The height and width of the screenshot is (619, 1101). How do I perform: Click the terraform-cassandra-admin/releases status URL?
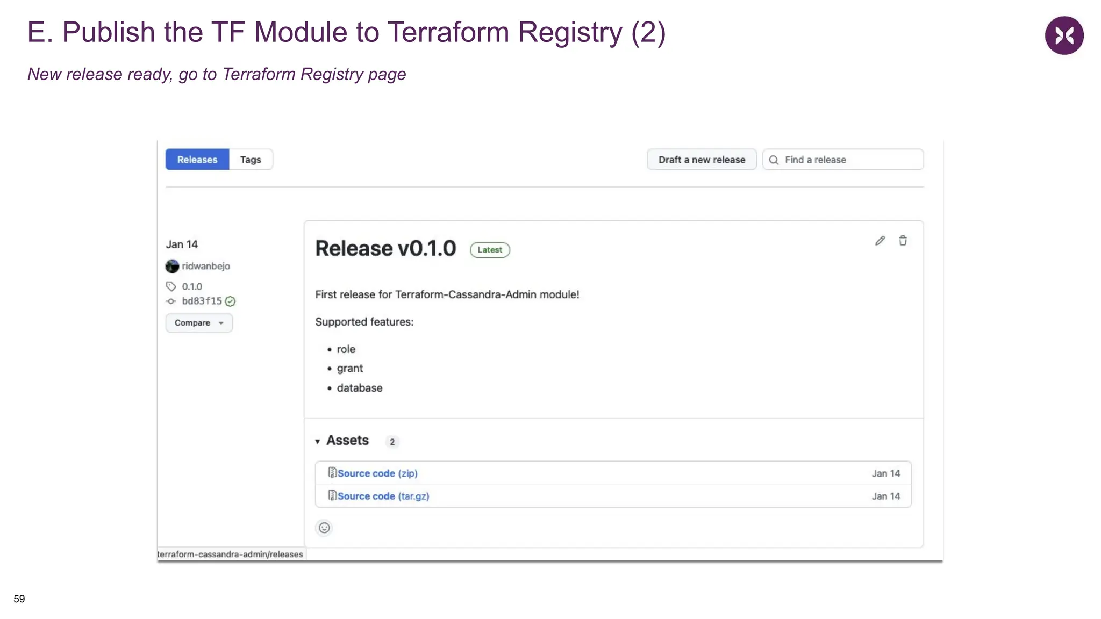pyautogui.click(x=231, y=554)
